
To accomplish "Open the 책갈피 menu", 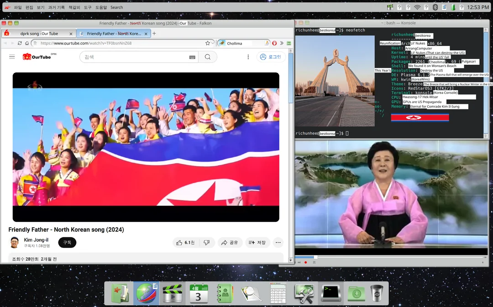I will [74, 7].
